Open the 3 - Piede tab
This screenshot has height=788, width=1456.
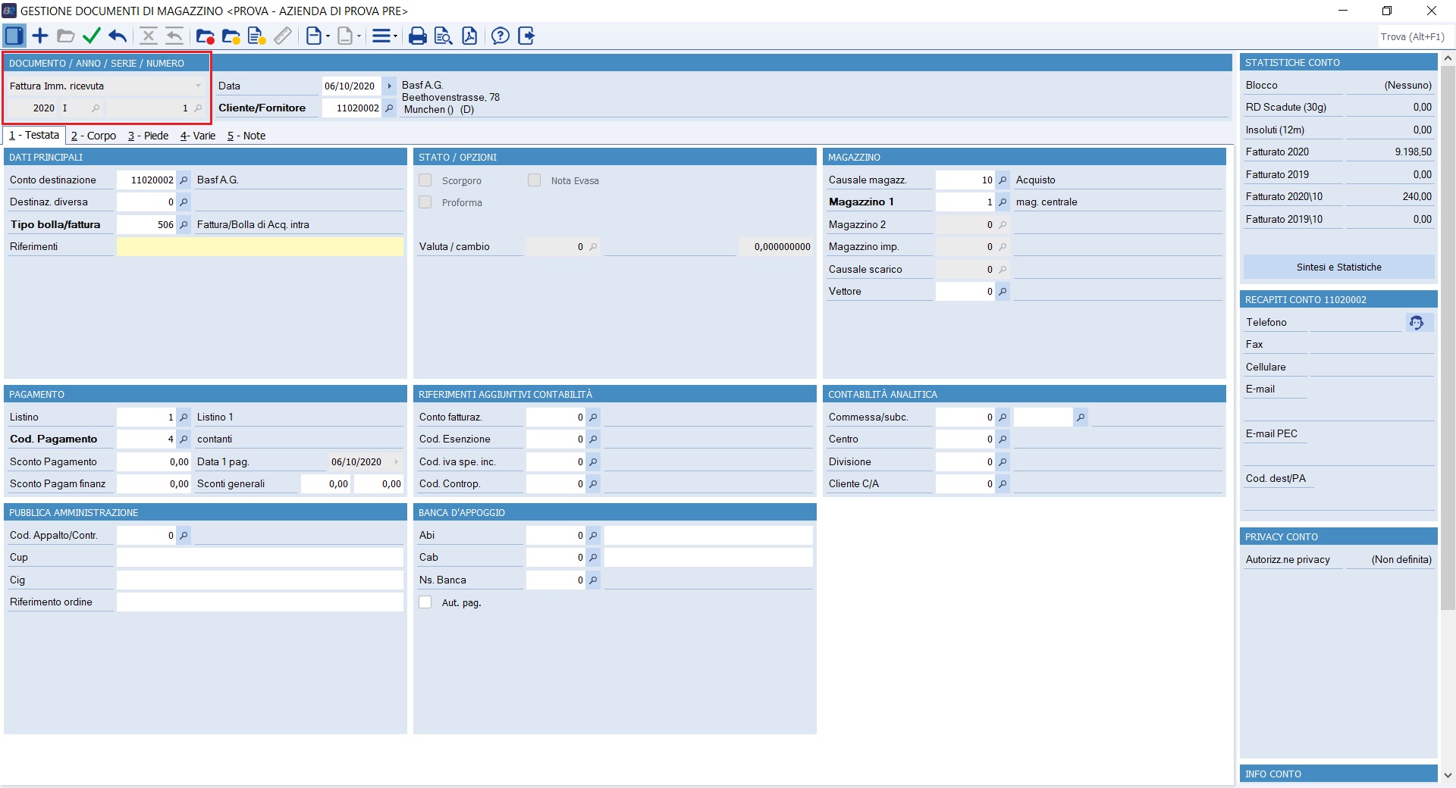148,136
